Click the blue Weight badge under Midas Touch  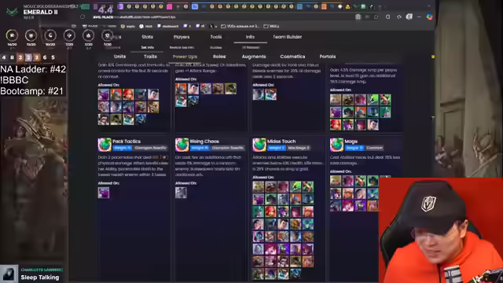[277, 148]
